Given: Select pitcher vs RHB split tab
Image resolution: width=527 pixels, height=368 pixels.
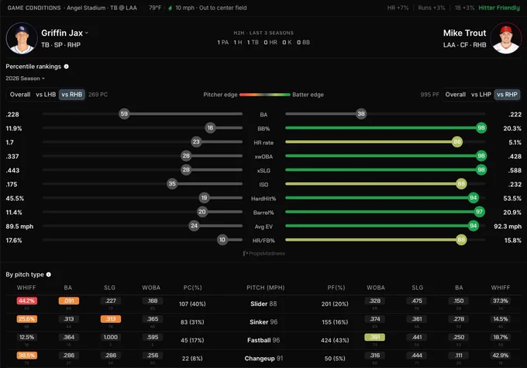Looking at the screenshot, I should [x=72, y=95].
